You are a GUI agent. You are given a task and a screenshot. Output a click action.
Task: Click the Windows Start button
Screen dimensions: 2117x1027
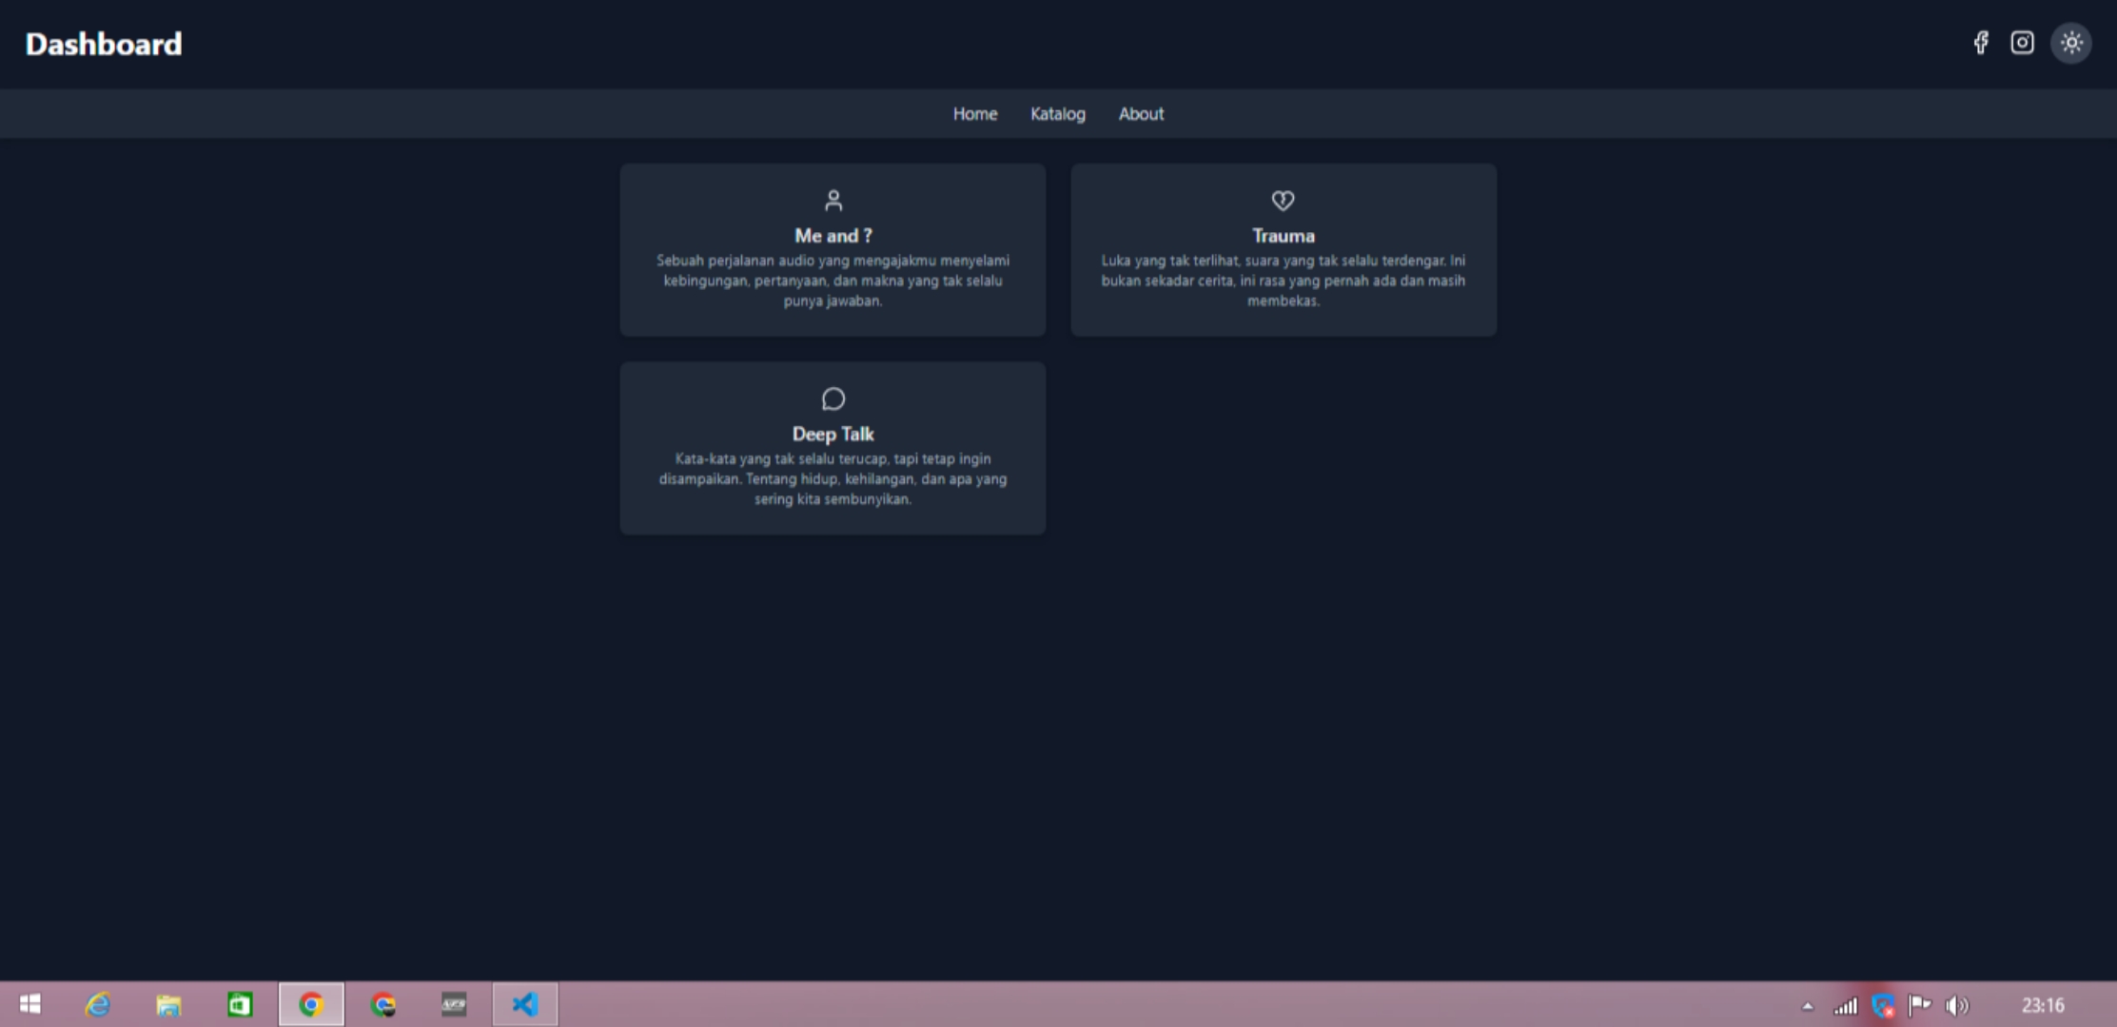(31, 1004)
